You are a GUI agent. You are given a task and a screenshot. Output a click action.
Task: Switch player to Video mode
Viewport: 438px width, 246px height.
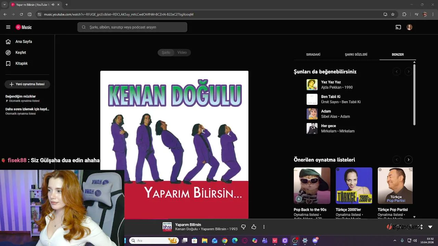click(x=182, y=53)
